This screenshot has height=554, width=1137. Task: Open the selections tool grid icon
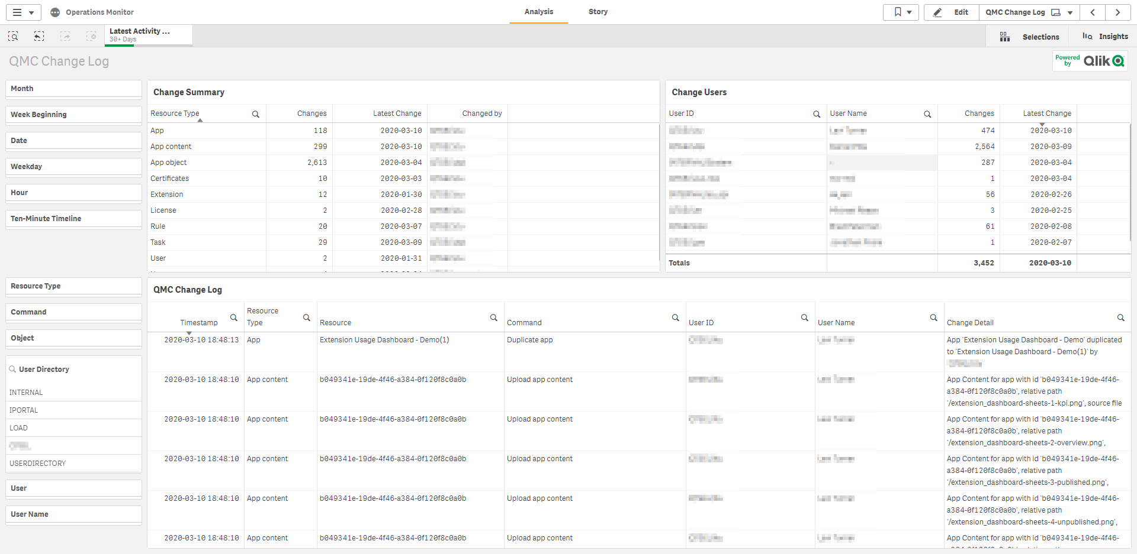(x=1005, y=37)
